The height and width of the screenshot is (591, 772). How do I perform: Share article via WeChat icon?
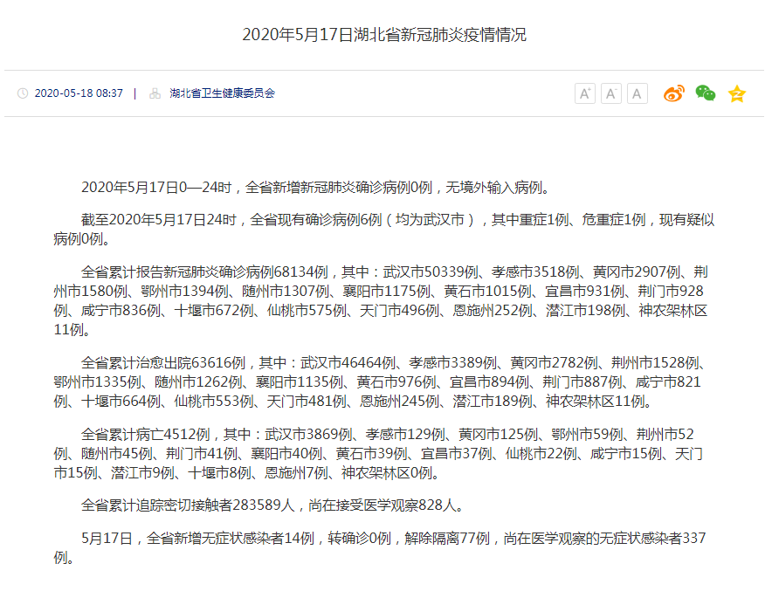coord(706,93)
